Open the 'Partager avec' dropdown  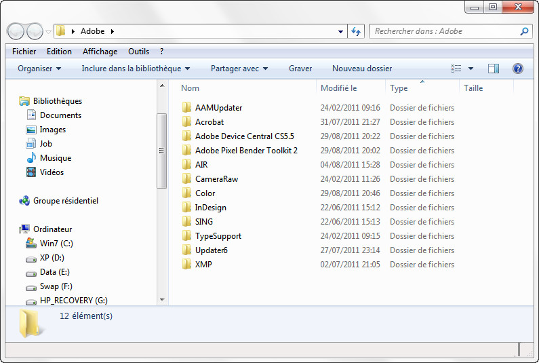point(239,69)
